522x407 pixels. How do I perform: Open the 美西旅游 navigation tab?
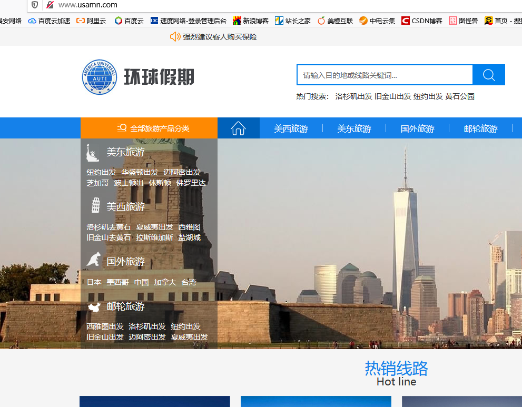[291, 128]
